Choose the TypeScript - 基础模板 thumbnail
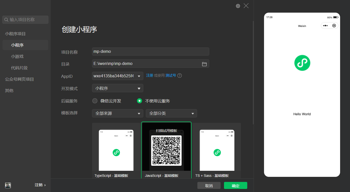This screenshot has width=350, height=192. click(116, 150)
